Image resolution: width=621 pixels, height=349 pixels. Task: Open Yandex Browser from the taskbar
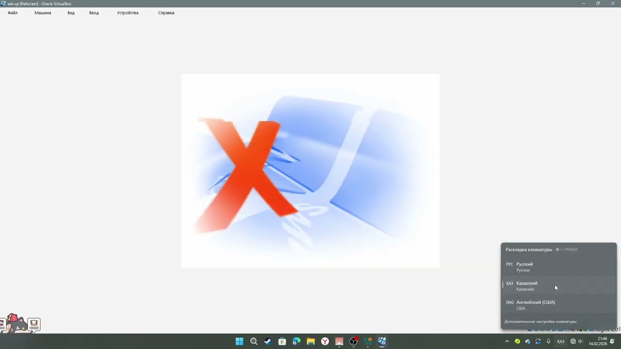pos(325,341)
